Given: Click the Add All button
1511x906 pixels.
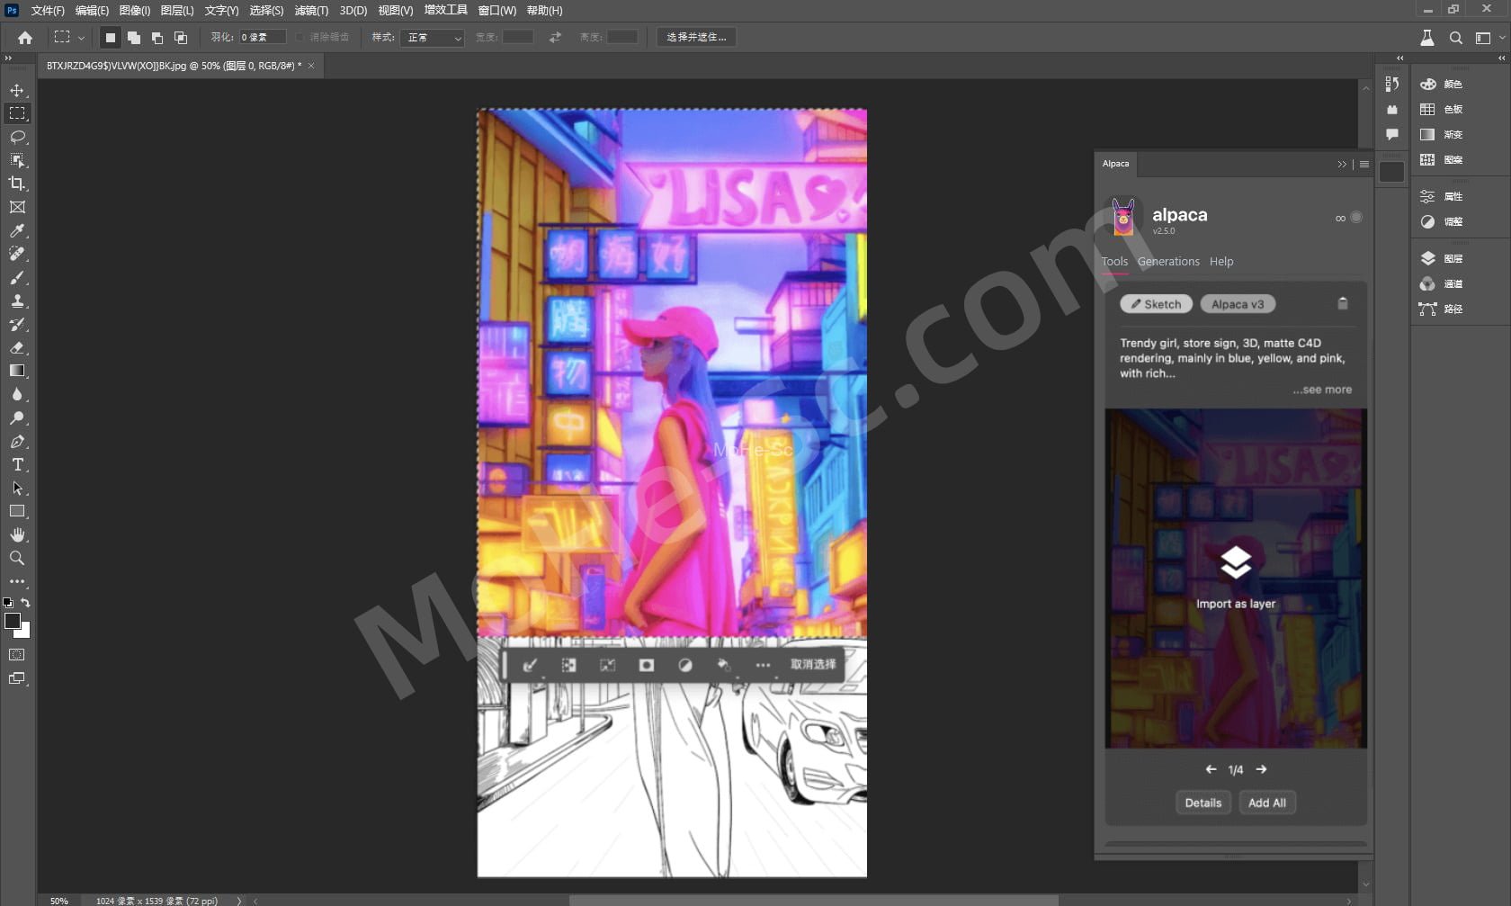Looking at the screenshot, I should (x=1266, y=803).
